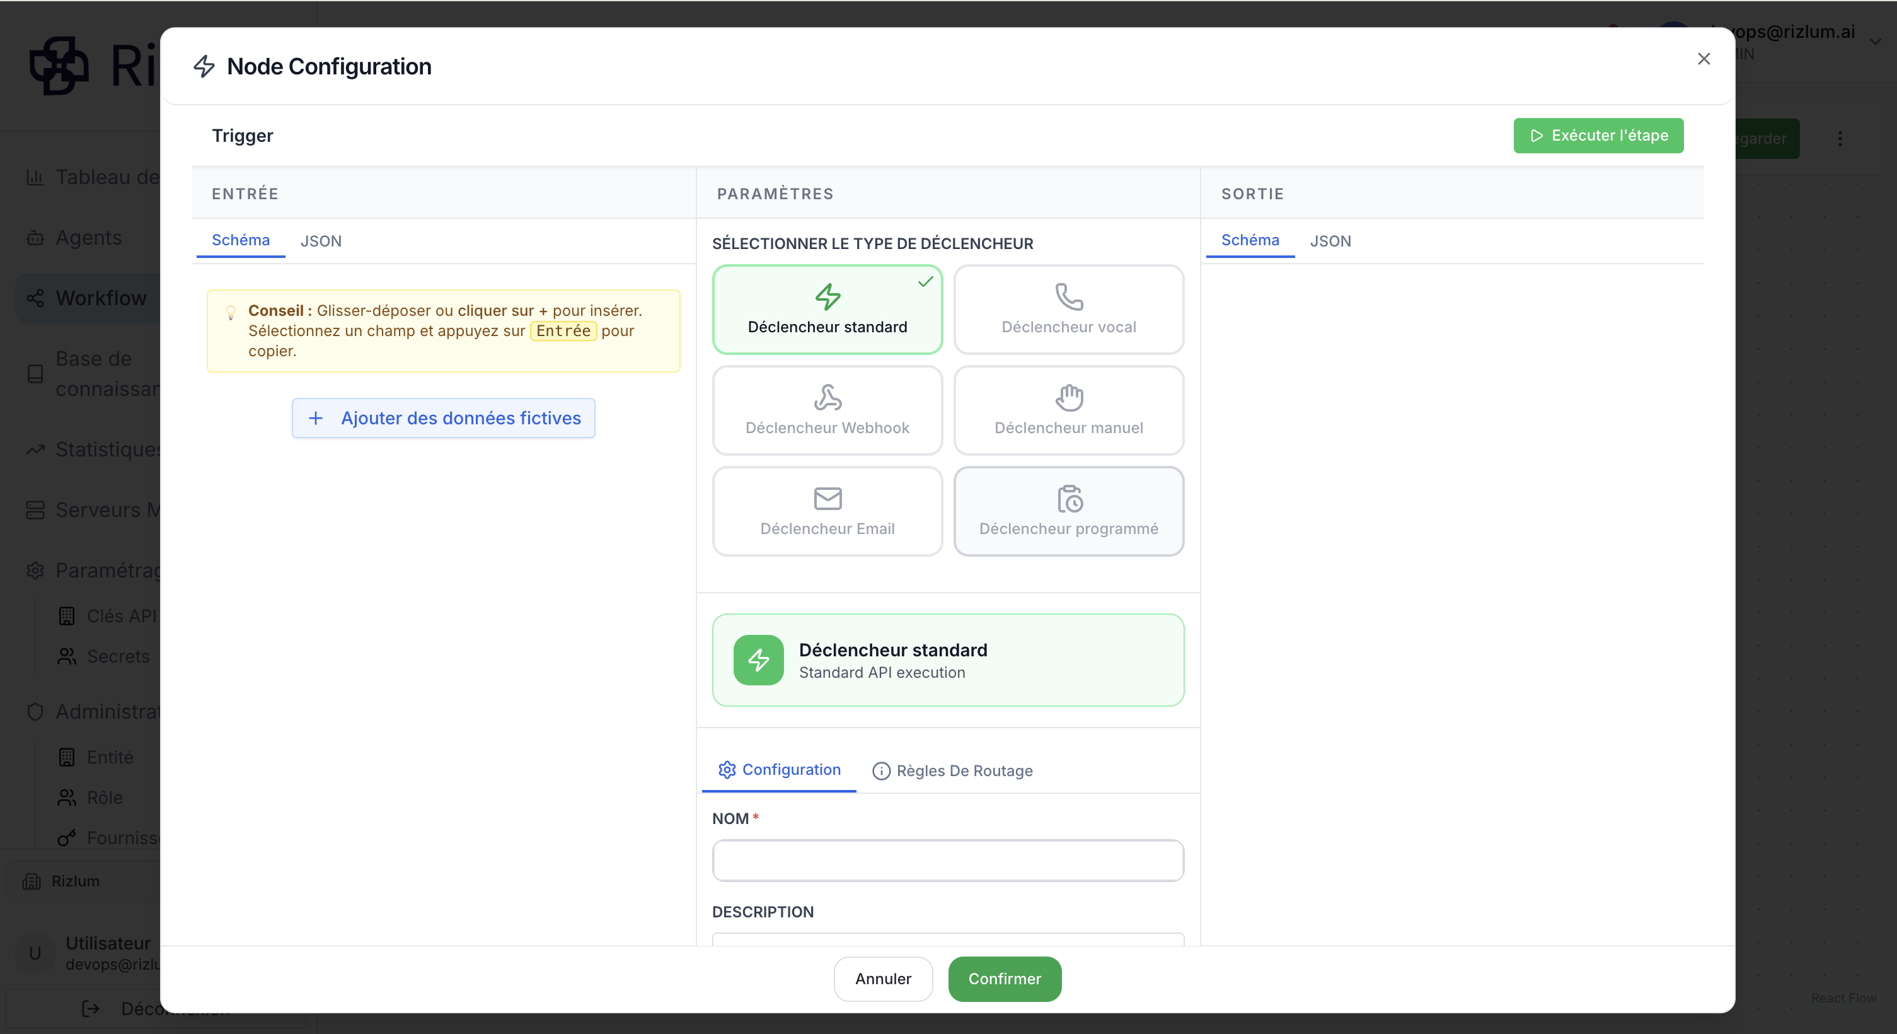Click the Agents robot icon

pyautogui.click(x=35, y=238)
